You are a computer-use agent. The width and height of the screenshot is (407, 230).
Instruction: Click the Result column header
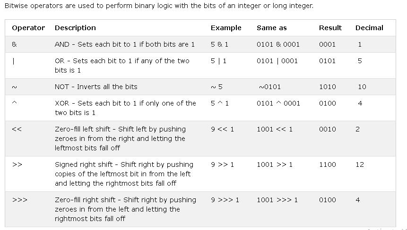[x=330, y=28]
